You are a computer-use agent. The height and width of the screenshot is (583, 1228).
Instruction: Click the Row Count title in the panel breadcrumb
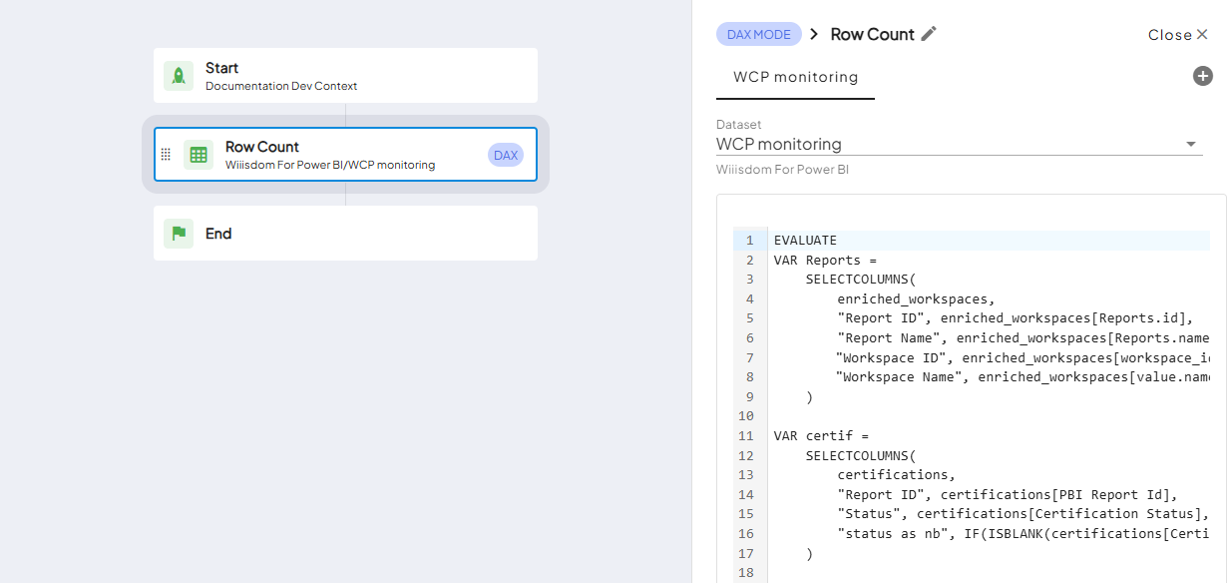[x=872, y=34]
